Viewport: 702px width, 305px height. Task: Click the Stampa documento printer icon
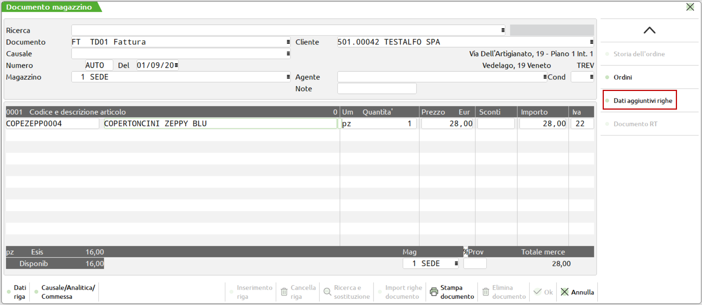click(x=434, y=292)
